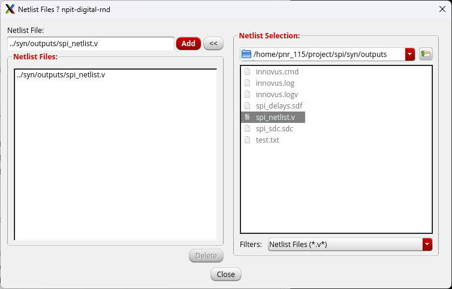Click the parent directory folder-up icon
This screenshot has width=452, height=289.
click(x=426, y=54)
